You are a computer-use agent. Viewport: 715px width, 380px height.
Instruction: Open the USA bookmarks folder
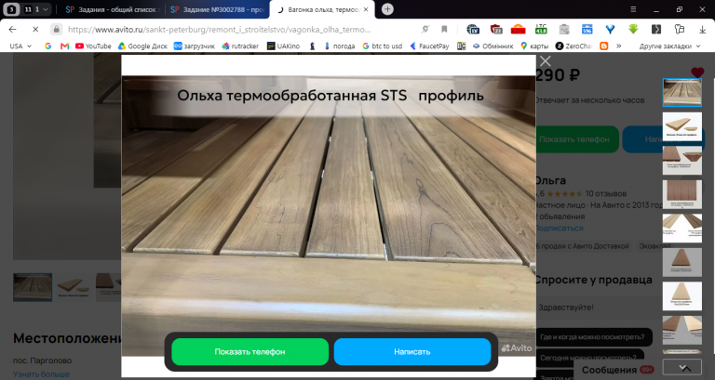(20, 46)
